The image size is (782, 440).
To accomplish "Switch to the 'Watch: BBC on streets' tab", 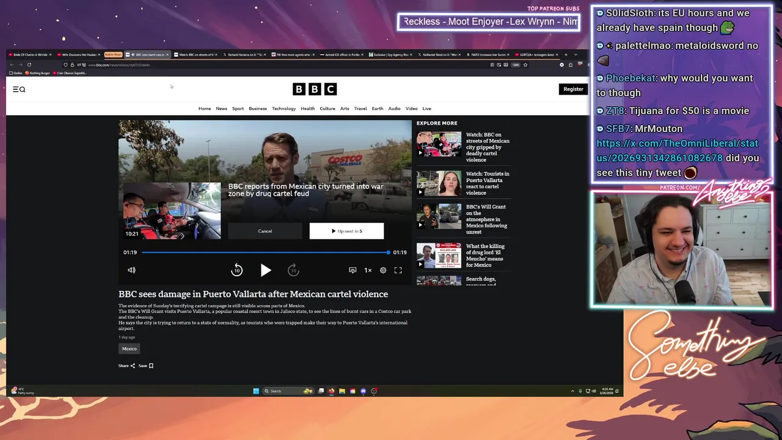I will [x=195, y=54].
